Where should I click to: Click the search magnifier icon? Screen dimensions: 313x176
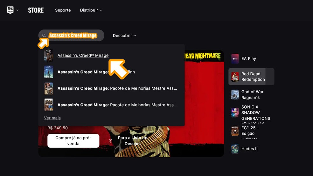pos(44,36)
